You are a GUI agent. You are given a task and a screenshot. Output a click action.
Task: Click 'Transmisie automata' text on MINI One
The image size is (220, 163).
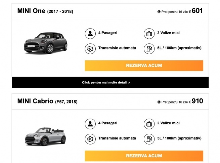pos(117,48)
